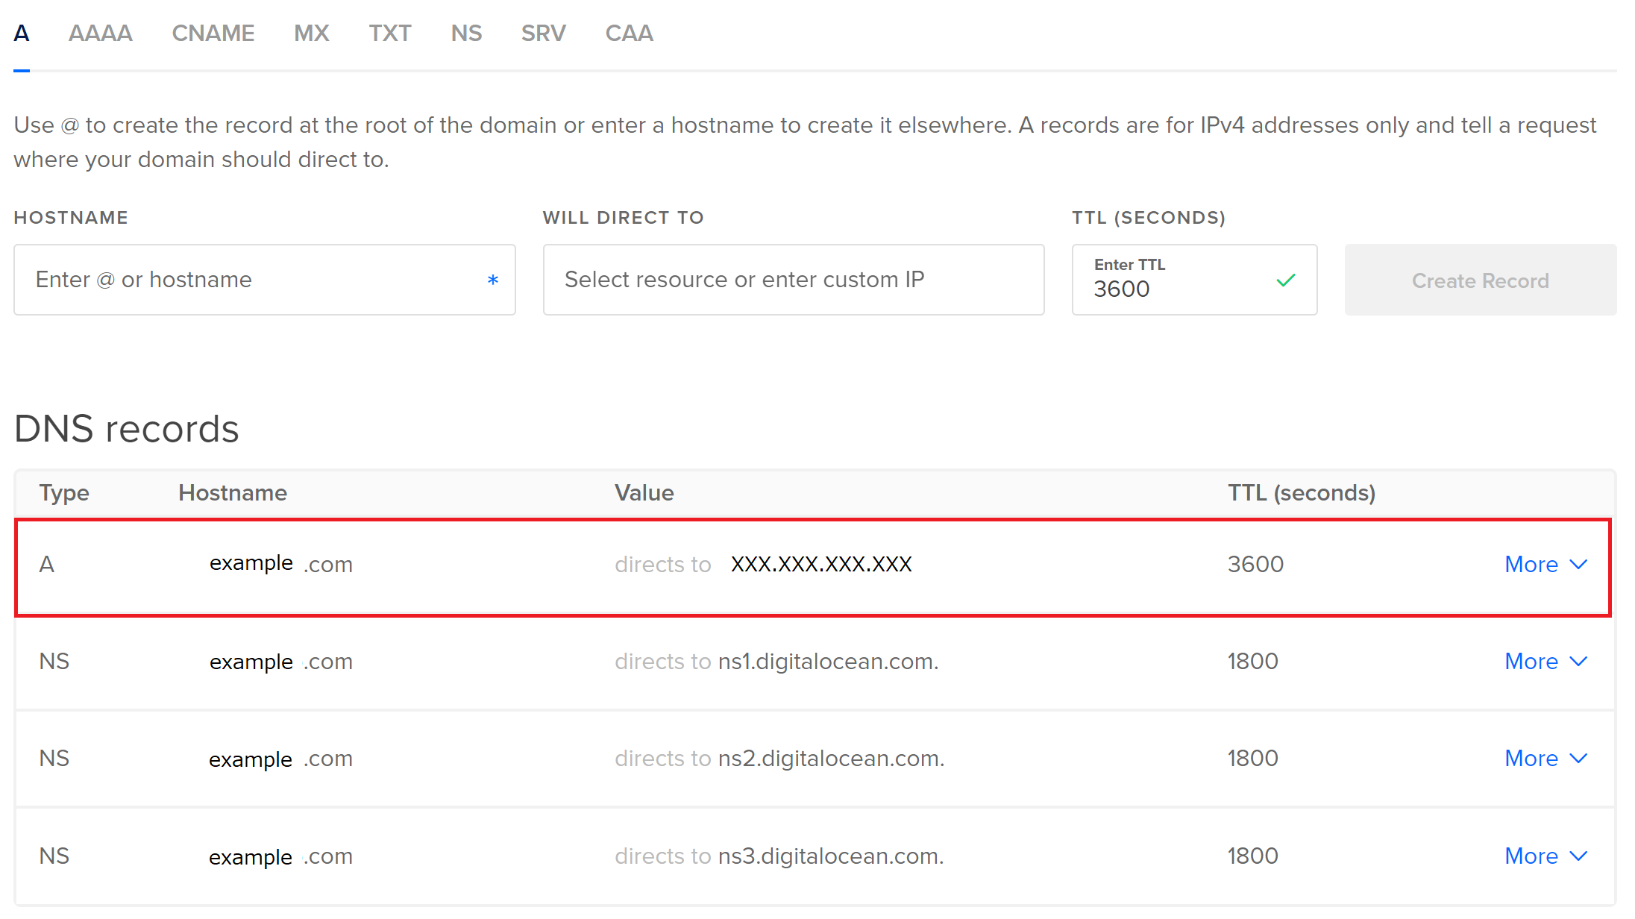
Task: Expand More options for ns2.digitalocean.com record
Action: [1545, 759]
